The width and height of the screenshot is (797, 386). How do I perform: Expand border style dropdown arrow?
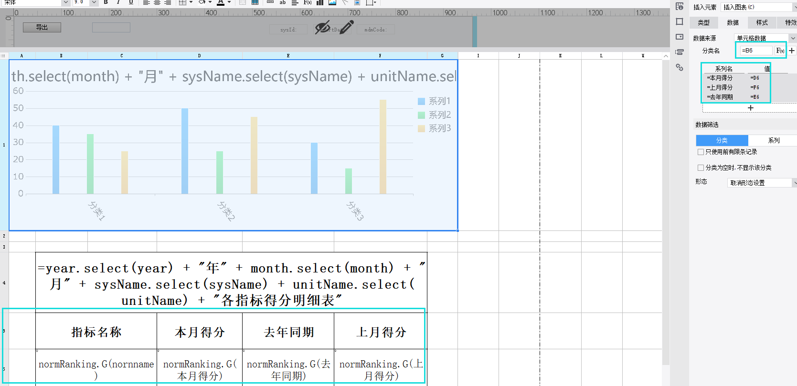[191, 2]
